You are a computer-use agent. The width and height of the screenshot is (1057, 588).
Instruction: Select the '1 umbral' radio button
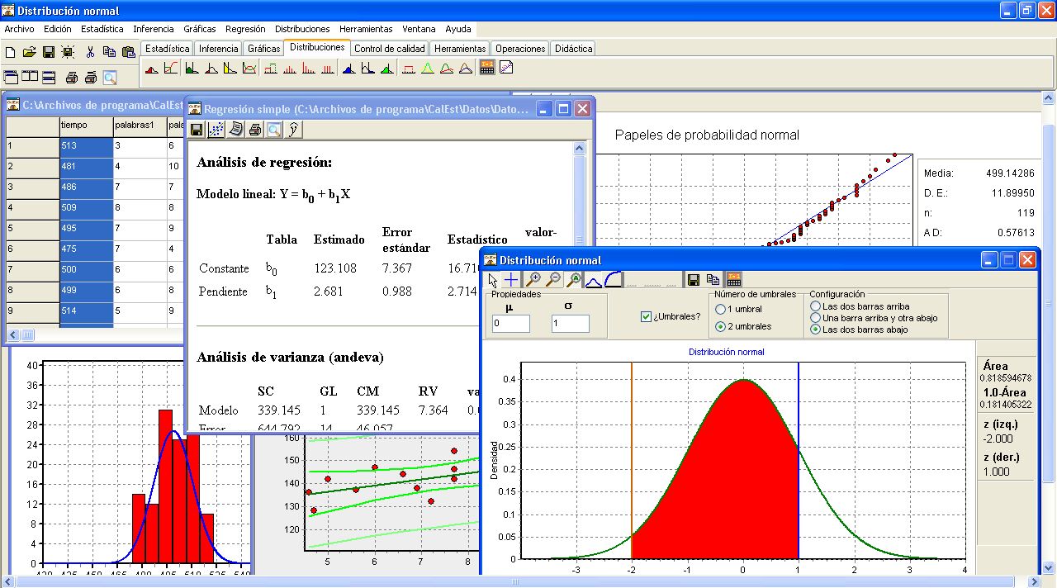(x=721, y=309)
